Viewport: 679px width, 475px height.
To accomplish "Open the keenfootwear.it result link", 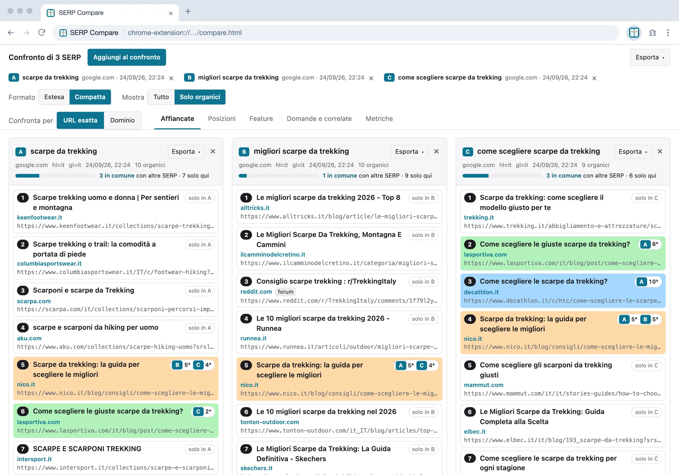I will tap(39, 217).
